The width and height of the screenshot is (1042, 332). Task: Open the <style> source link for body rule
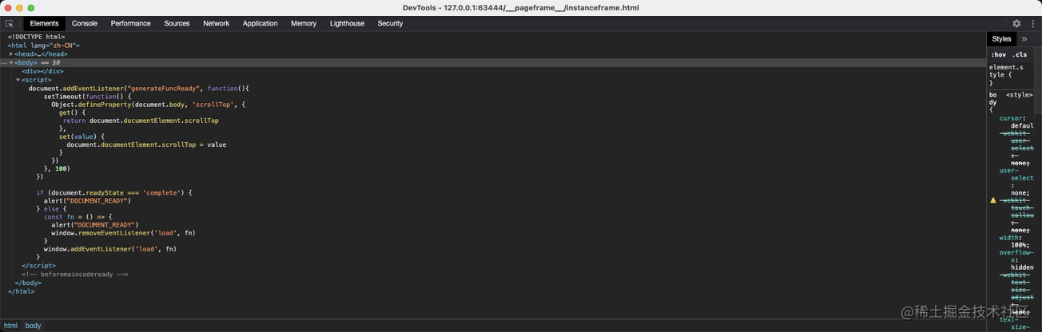pos(1020,95)
